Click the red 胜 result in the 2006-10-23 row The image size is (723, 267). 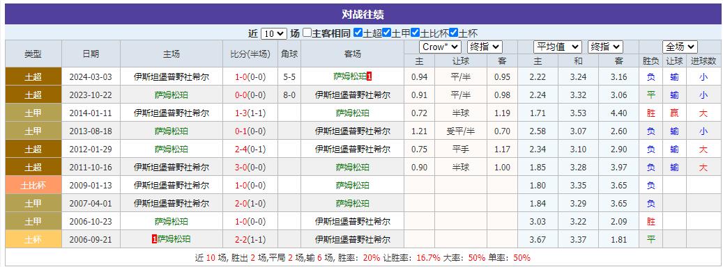(x=651, y=222)
